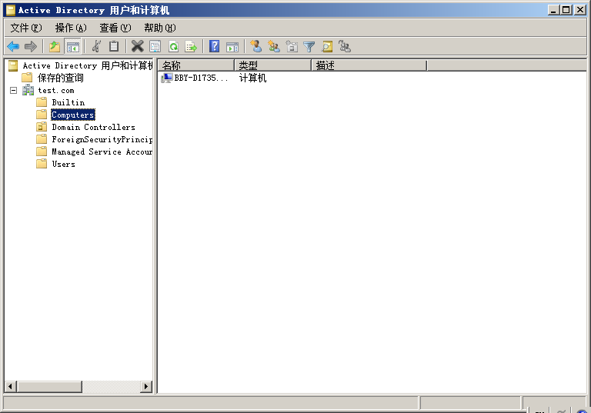Screen dimensions: 591x413
Task: Select the Builtin container
Action: pos(68,102)
